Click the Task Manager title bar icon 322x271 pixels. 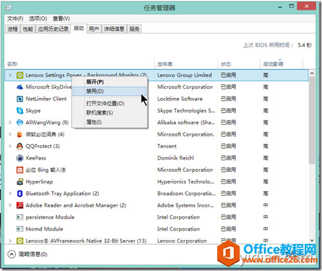pyautogui.click(x=8, y=8)
